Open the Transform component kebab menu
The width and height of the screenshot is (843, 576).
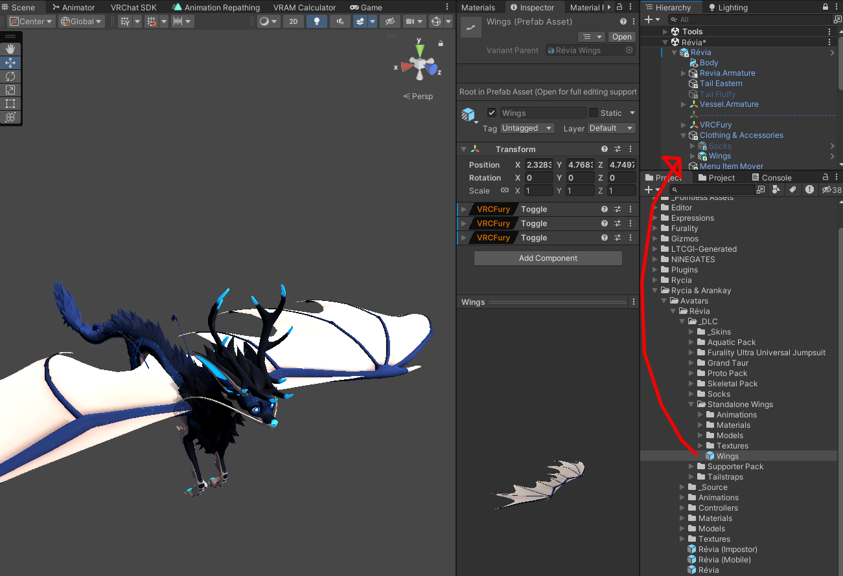coord(630,150)
